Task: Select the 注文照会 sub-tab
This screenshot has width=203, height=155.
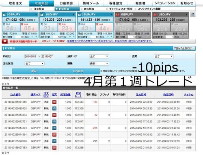Action: (x=39, y=9)
